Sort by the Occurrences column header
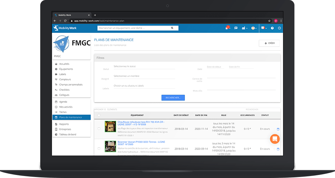Viewport: 335px width, 178px height. click(x=248, y=115)
